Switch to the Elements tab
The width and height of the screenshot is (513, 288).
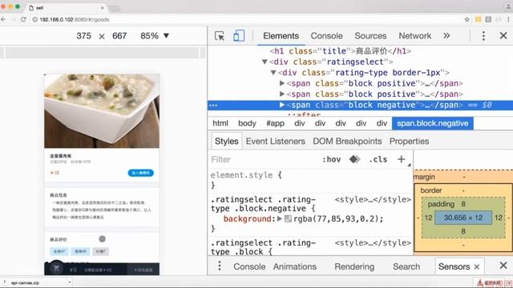pyautogui.click(x=281, y=35)
